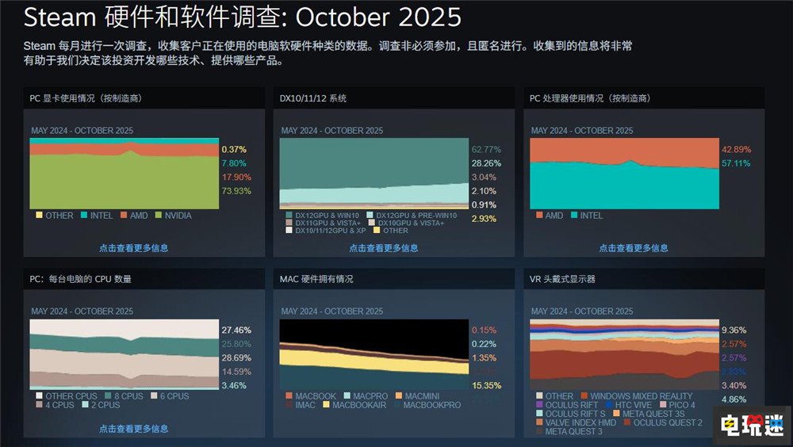Open more info link under graphics card chart
The width and height of the screenshot is (793, 447).
[133, 248]
